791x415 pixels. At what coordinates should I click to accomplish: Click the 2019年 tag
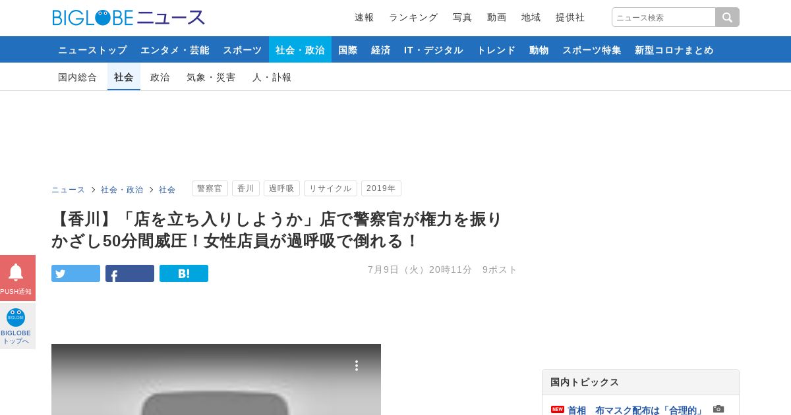[x=381, y=188]
